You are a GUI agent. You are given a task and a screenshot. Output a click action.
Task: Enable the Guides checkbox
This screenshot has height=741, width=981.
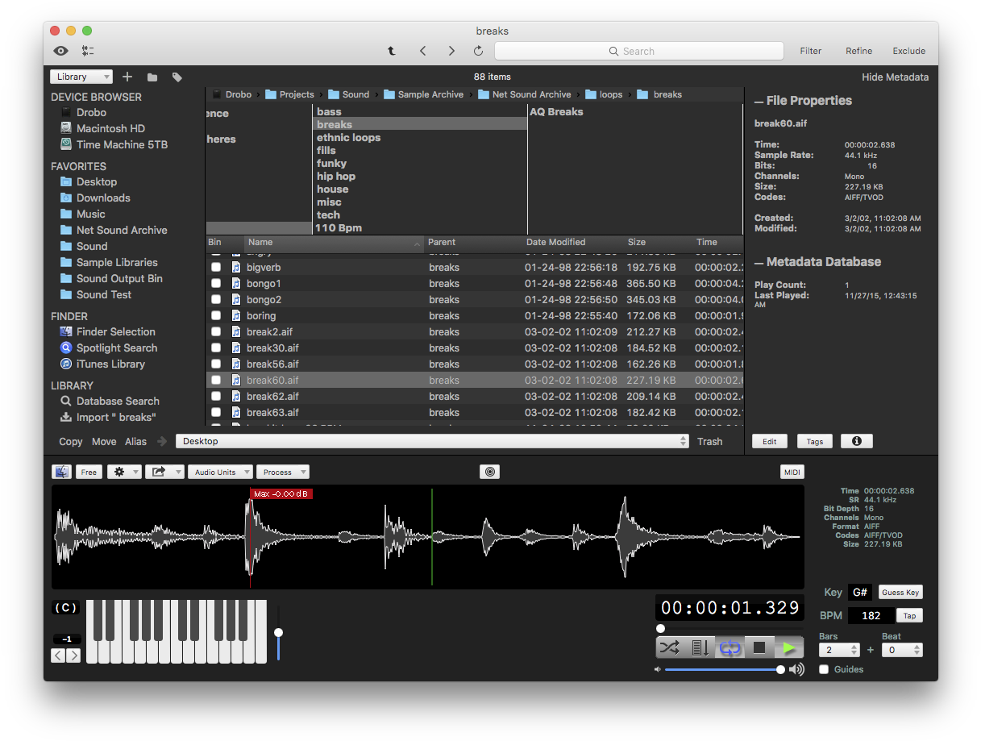coord(824,669)
